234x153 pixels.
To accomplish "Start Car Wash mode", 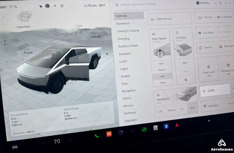I will pos(206,33).
